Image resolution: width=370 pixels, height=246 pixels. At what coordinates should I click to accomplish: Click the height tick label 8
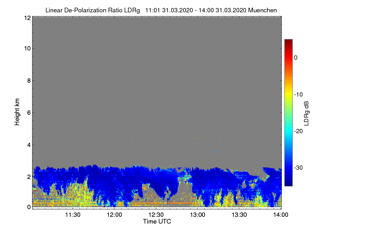click(28, 81)
